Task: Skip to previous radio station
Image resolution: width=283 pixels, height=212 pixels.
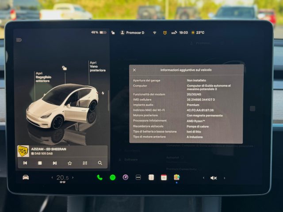Action: tap(25, 163)
